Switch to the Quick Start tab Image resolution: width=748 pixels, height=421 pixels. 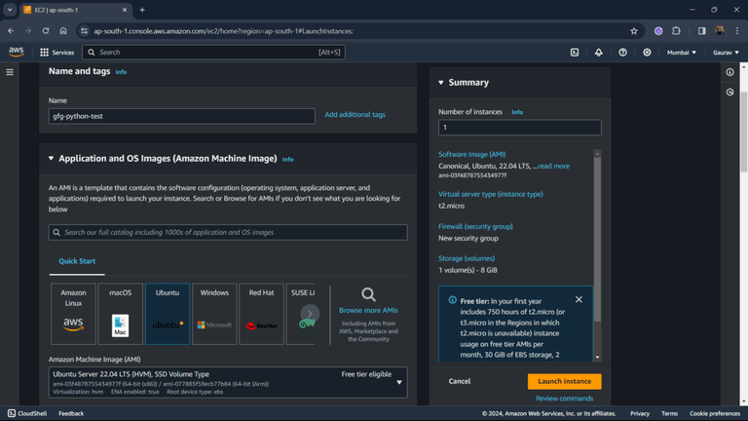click(77, 261)
